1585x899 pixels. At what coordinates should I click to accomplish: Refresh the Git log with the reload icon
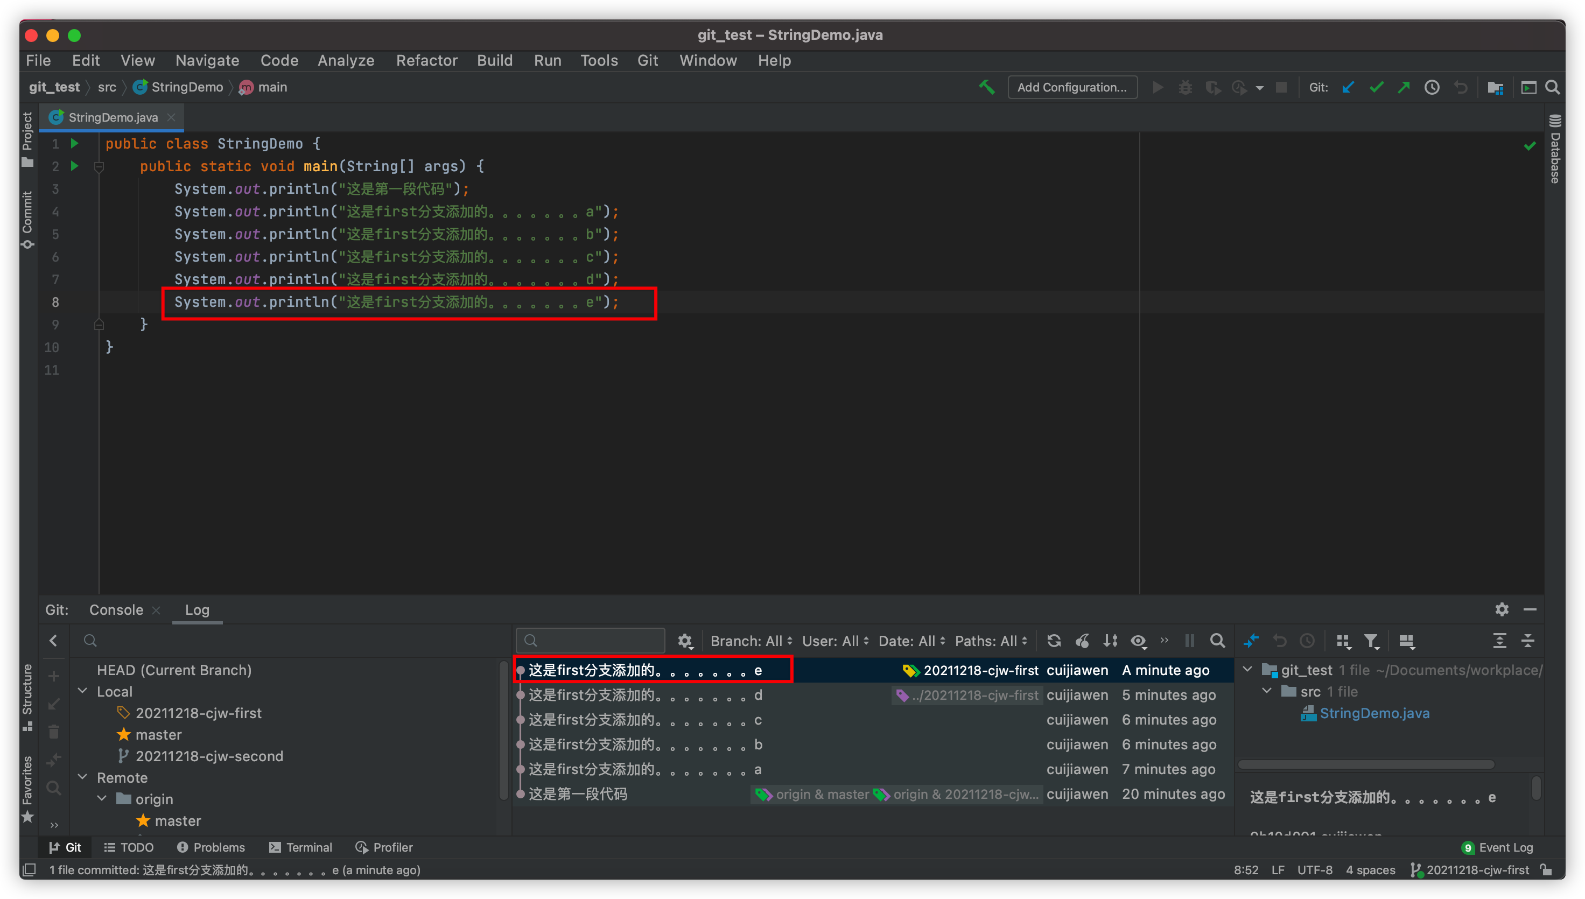tap(1054, 640)
